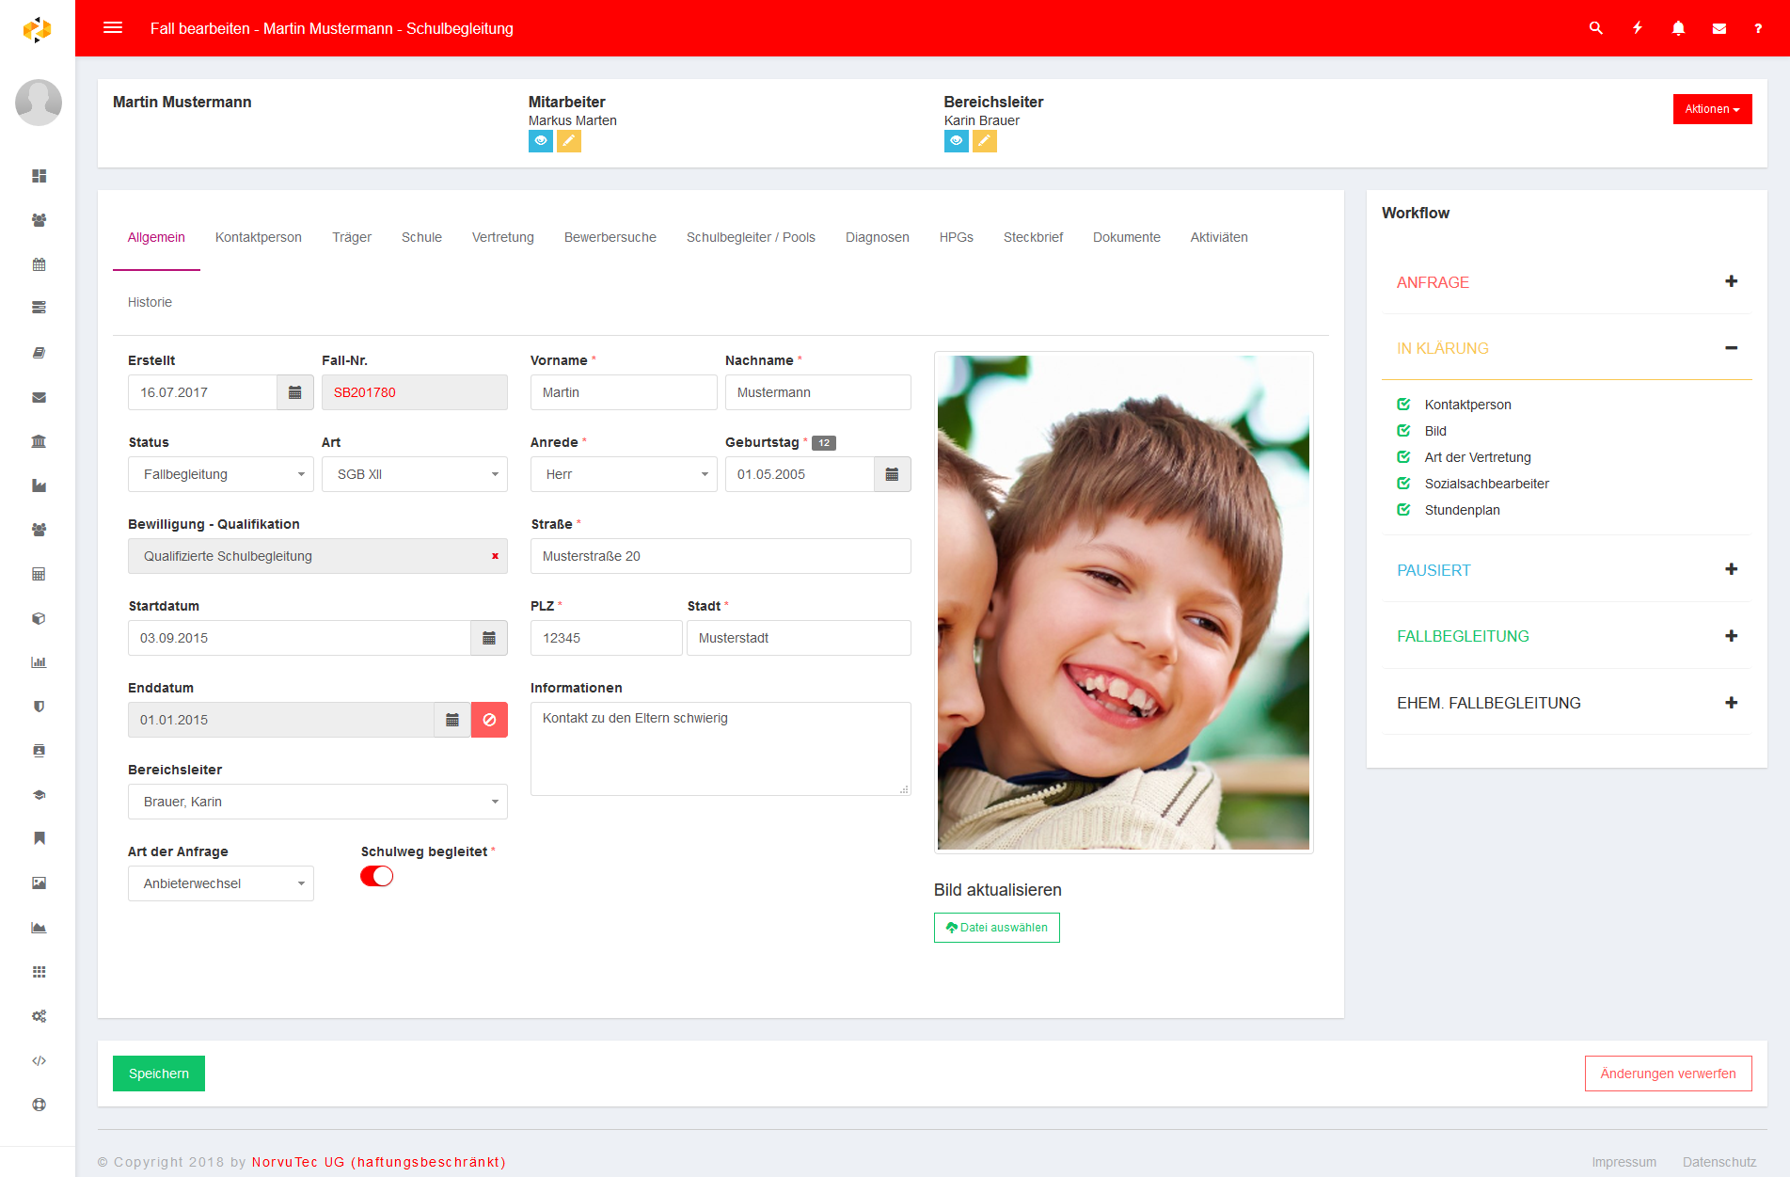Click the Änderungen verwerfen button
This screenshot has height=1177, width=1790.
point(1668,1074)
